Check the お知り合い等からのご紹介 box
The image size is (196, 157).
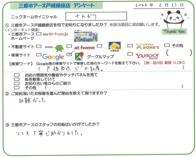coord(17,83)
